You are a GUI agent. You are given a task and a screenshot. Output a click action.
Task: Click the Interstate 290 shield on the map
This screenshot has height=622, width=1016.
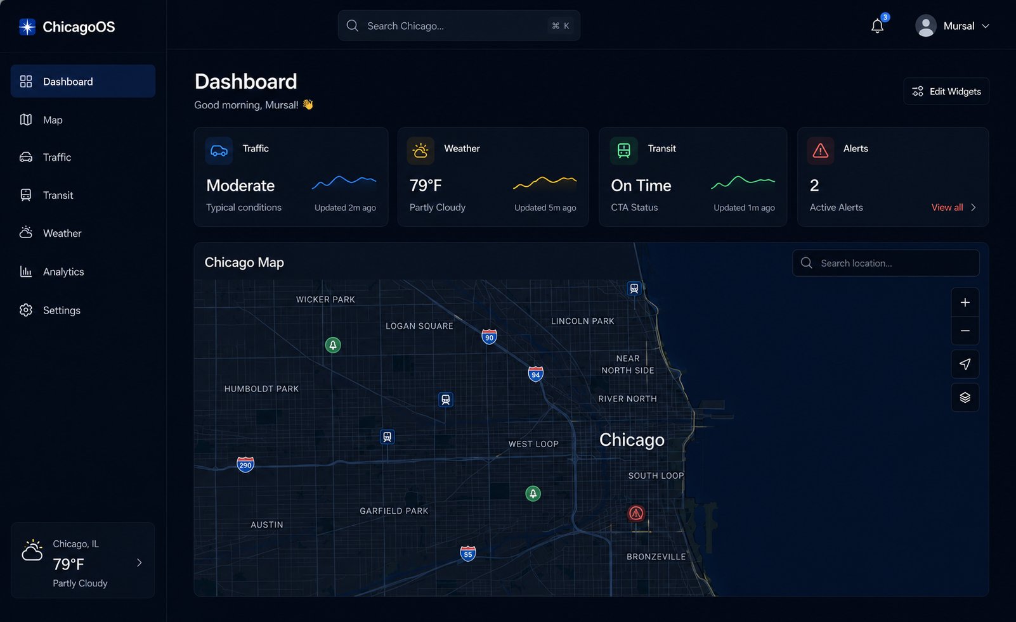tap(245, 464)
